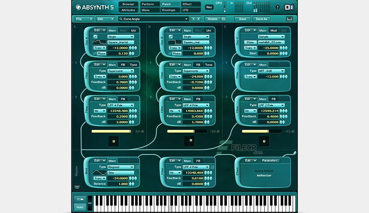Select Osc A Uni tab
This screenshot has width=369, height=213.
133,30
